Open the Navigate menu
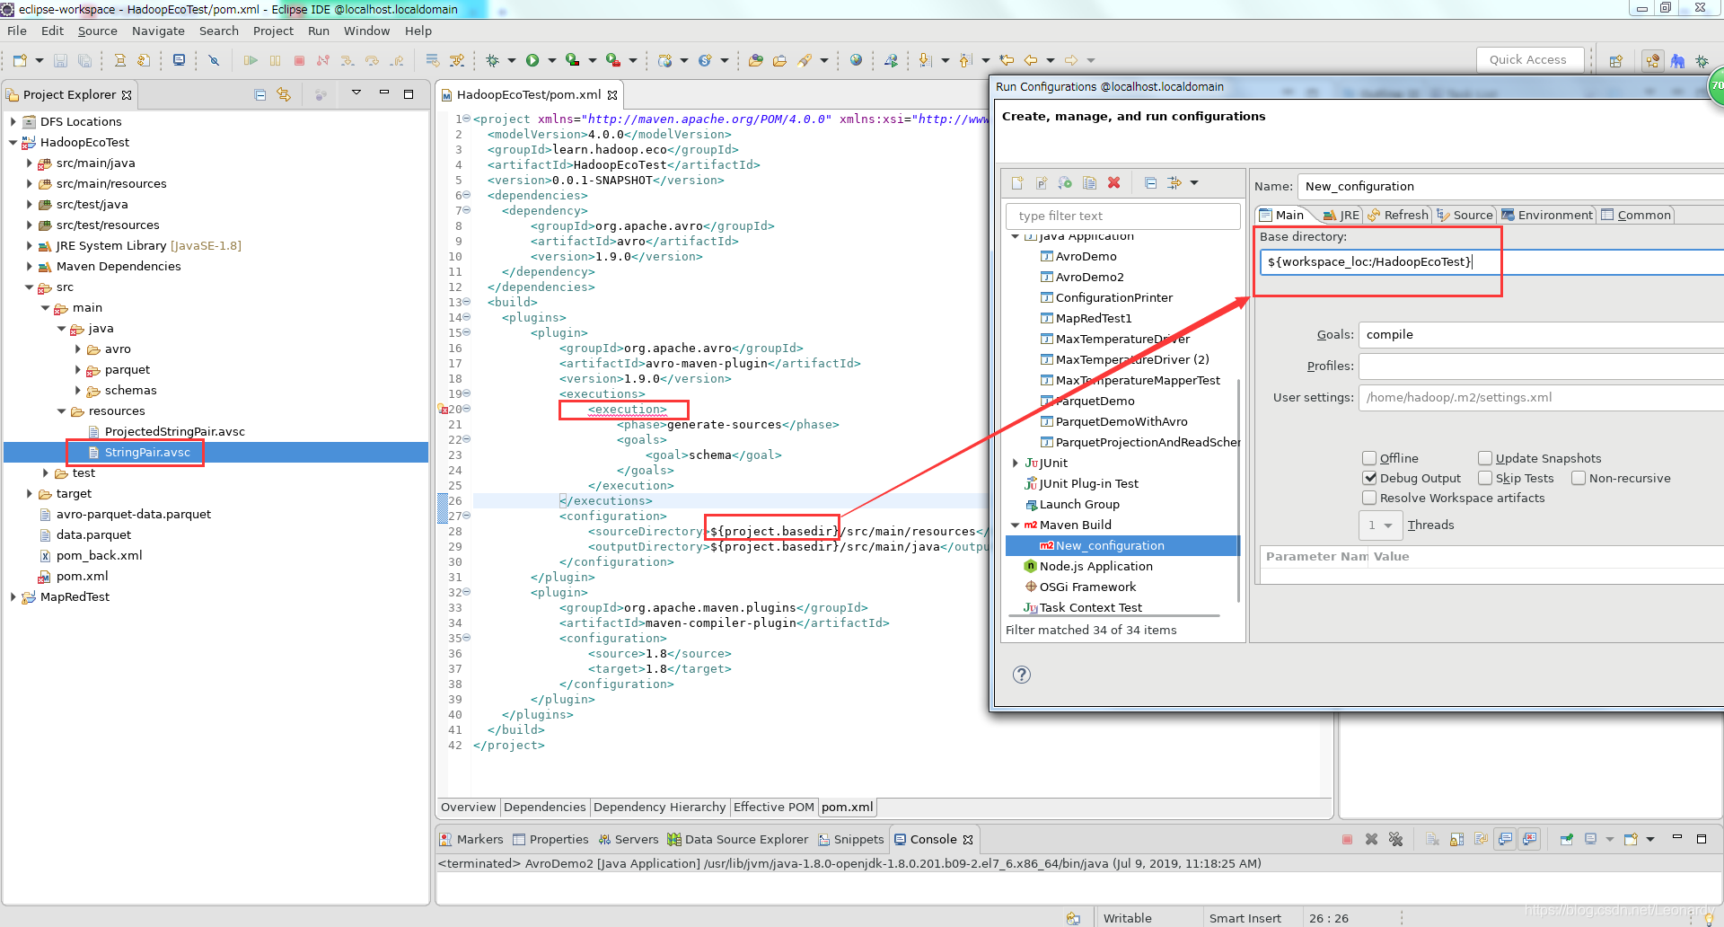The width and height of the screenshot is (1724, 927). (x=158, y=31)
